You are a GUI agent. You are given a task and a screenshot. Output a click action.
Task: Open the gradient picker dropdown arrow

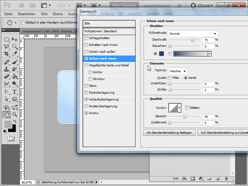coord(210,54)
